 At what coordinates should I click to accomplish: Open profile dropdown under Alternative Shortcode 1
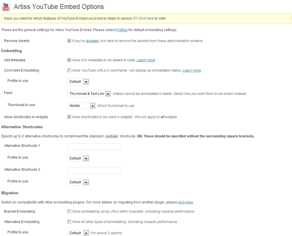point(78,158)
